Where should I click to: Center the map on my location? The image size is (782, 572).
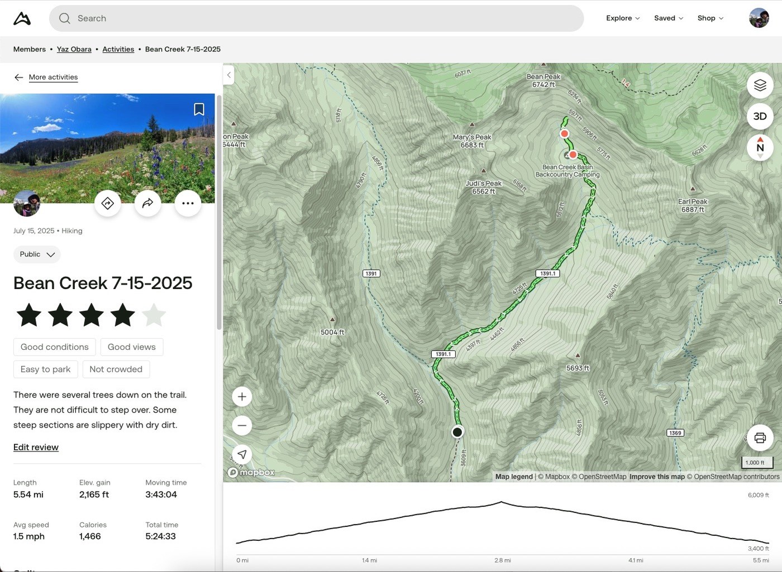pos(242,454)
